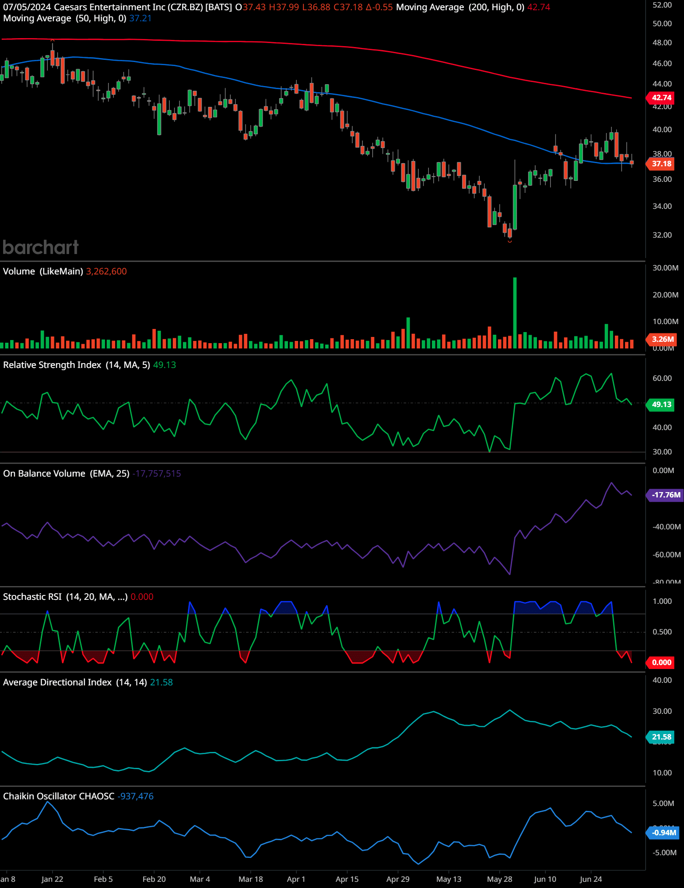Click the 3,262,600 volume reading

(x=106, y=271)
